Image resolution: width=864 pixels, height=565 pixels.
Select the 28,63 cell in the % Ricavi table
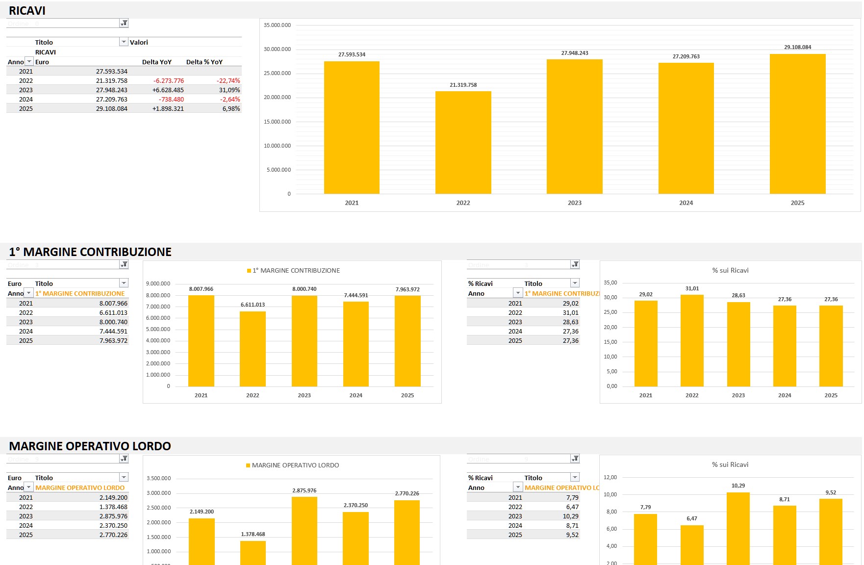pyautogui.click(x=571, y=322)
